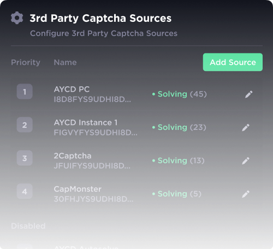Select priority badge number 3
Image resolution: width=273 pixels, height=249 pixels.
tap(25, 158)
